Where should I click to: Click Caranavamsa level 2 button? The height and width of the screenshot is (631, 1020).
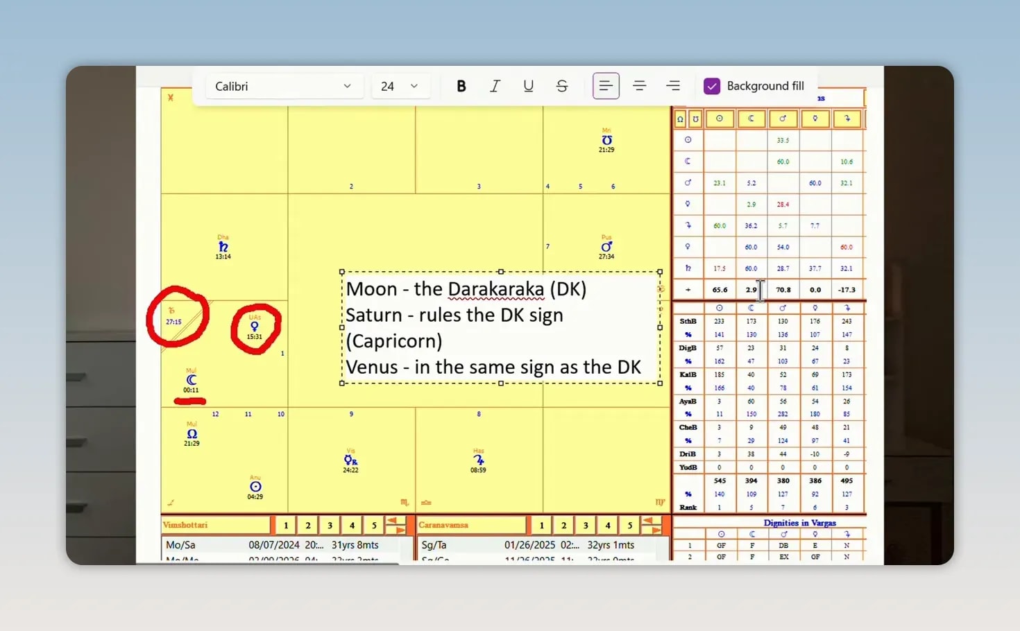tap(564, 526)
